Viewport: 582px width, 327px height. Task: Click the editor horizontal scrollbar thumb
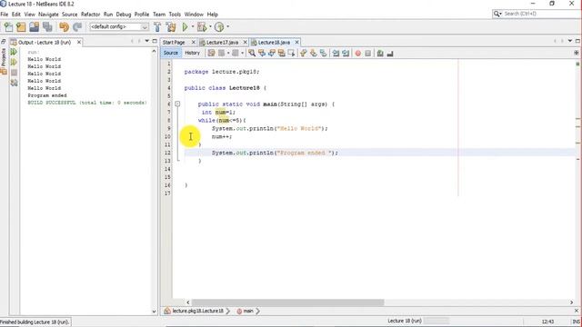287,302
